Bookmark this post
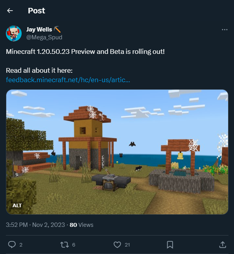 [170, 245]
